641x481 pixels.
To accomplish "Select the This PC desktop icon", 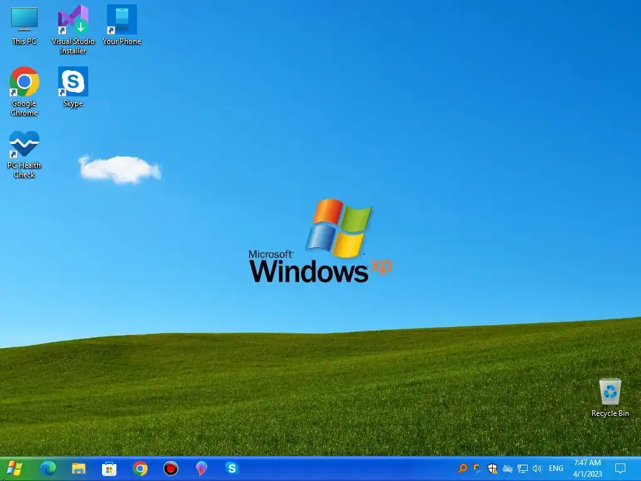I will [x=24, y=26].
